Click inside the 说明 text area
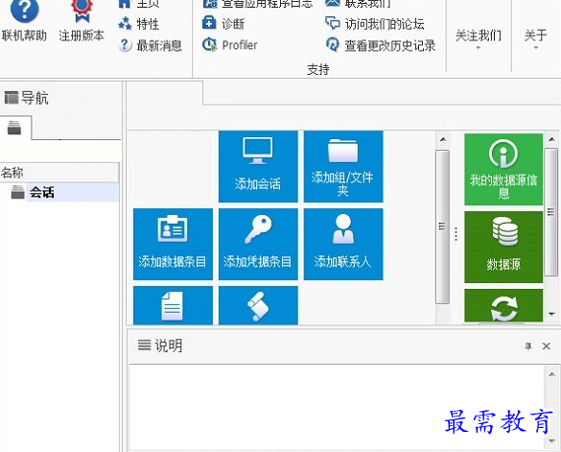The width and height of the screenshot is (561, 452). [337, 407]
